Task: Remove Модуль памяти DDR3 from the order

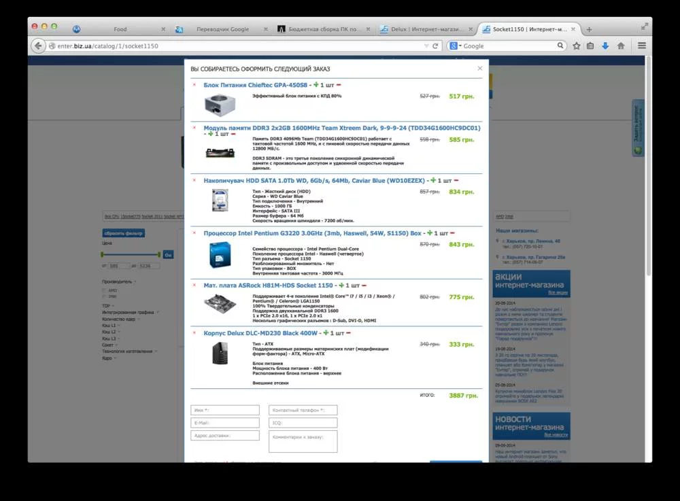Action: pyautogui.click(x=194, y=127)
